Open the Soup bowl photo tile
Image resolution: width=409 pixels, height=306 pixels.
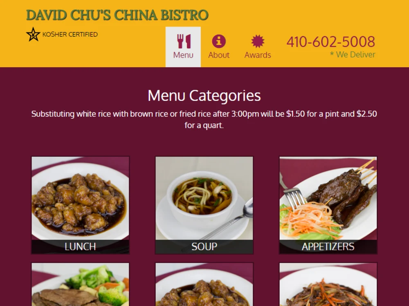pyautogui.click(x=204, y=198)
